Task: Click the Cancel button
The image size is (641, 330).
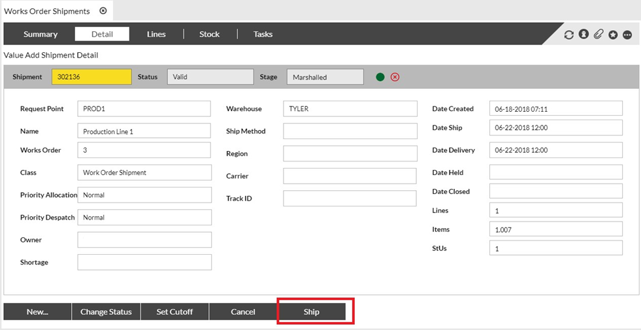Action: coord(243,312)
